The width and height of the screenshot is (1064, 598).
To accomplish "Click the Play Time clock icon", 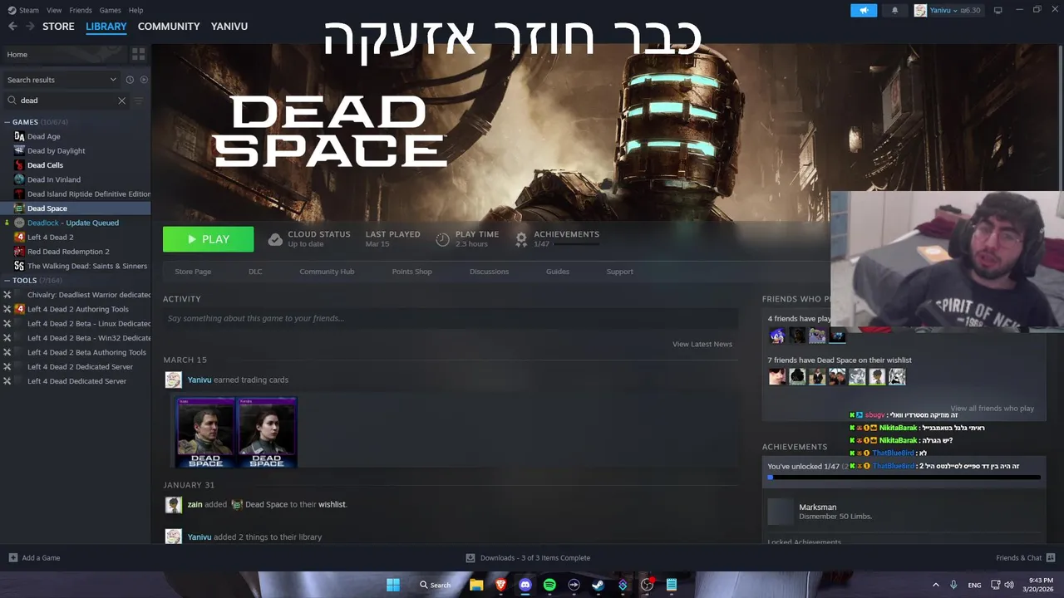I will tap(442, 239).
